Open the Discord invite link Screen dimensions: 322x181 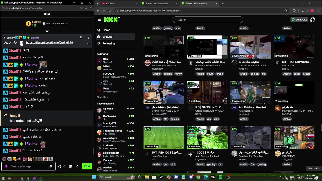49,42
